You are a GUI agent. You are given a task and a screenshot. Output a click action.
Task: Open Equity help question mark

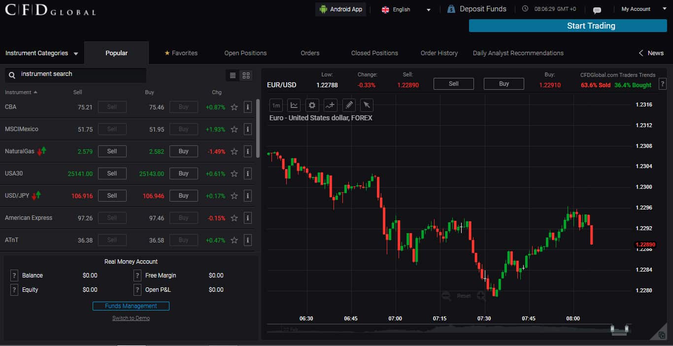coord(14,290)
